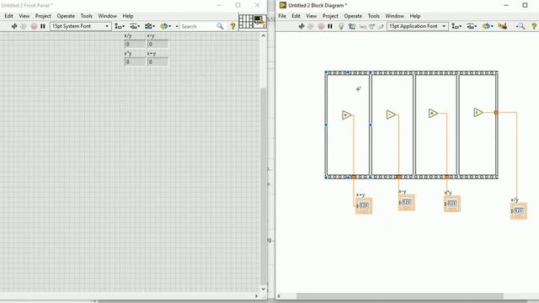This screenshot has width=539, height=303.
Task: Select the Divide function node
Action: click(x=478, y=112)
